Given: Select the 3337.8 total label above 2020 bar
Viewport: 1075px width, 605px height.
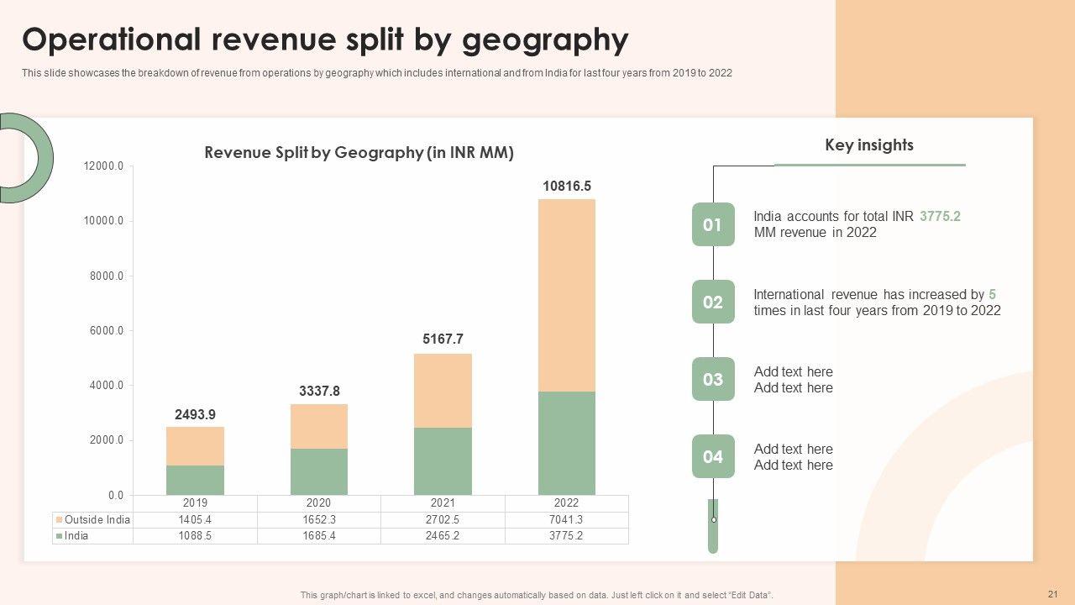Looking at the screenshot, I should pos(319,392).
